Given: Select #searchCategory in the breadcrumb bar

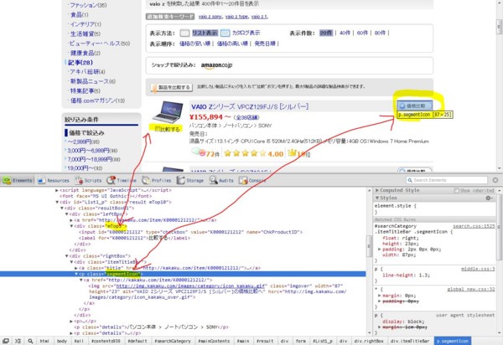Looking at the screenshot, I should click(x=173, y=341).
